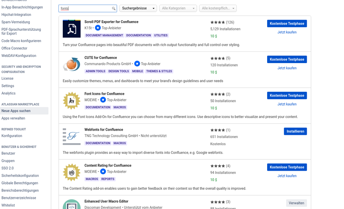
Task: Select Neue Apps suchen in the sidebar
Action: pos(16,111)
